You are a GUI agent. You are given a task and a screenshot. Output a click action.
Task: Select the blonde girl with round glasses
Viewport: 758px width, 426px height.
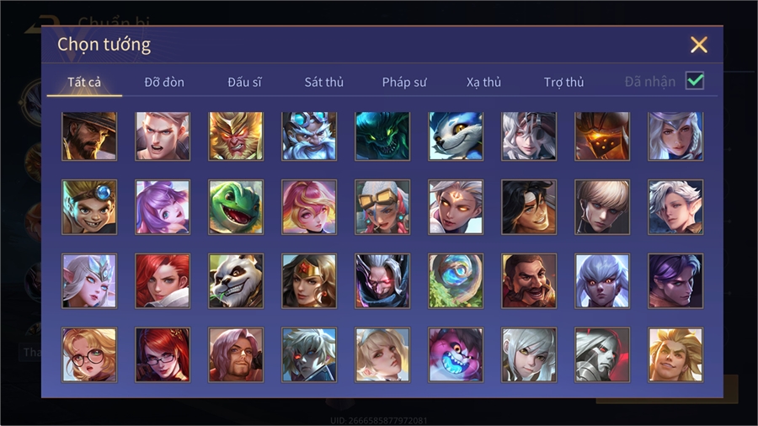click(89, 355)
